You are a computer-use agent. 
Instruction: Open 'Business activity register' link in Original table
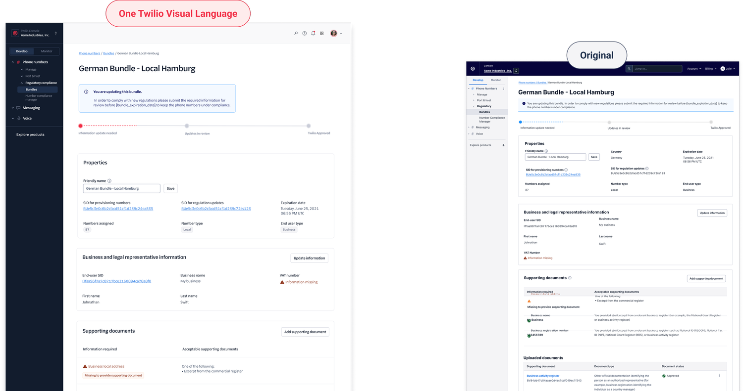point(543,376)
